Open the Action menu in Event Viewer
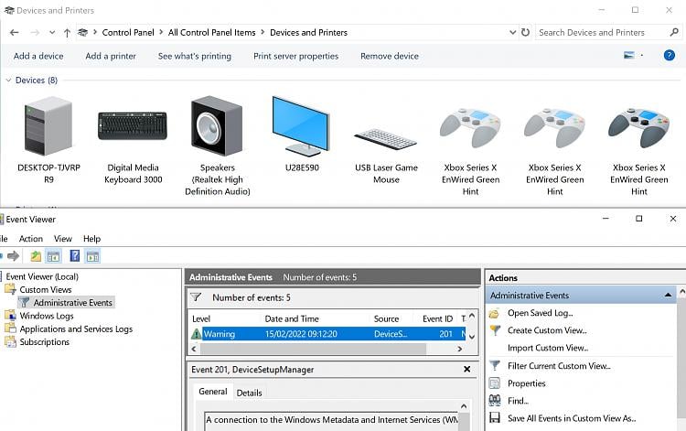Image resolution: width=686 pixels, height=431 pixels. [30, 239]
